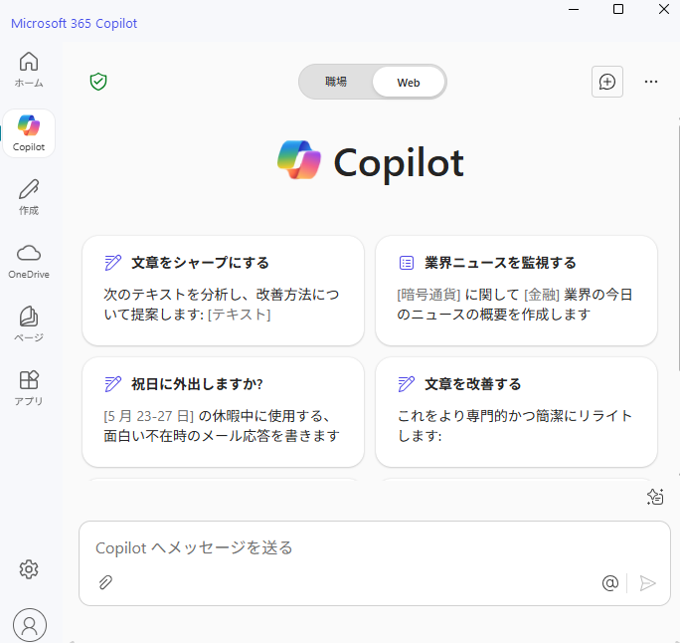This screenshot has width=680, height=643.
Task: Click the @ mention icon
Action: point(610,582)
